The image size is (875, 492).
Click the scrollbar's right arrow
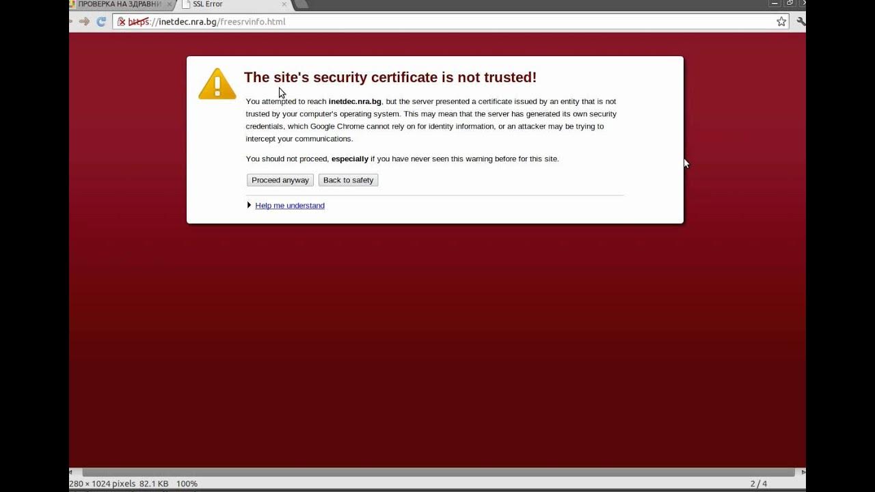pyautogui.click(x=803, y=472)
